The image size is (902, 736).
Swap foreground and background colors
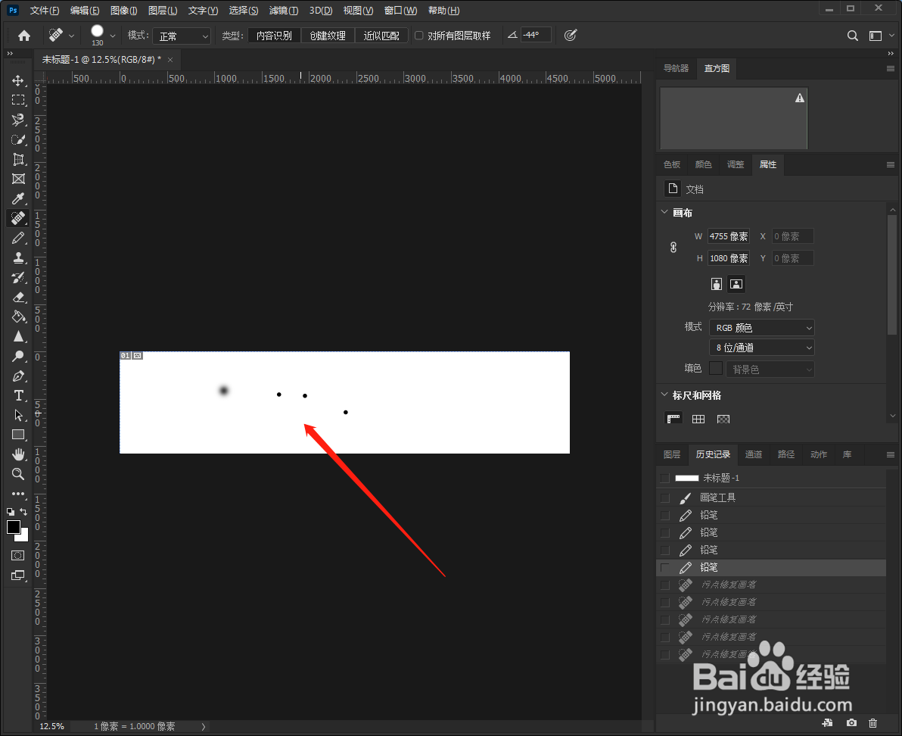pos(23,511)
